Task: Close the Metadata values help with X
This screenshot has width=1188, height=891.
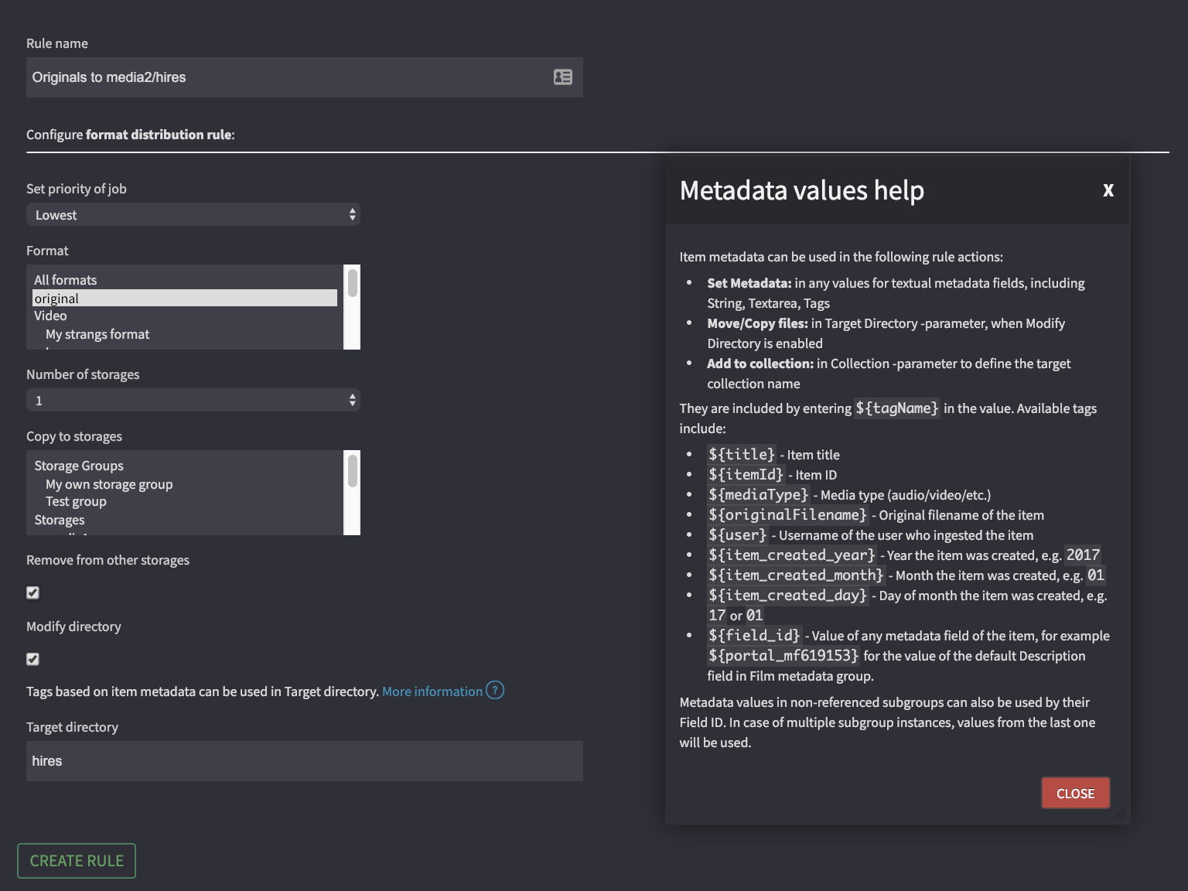Action: point(1108,190)
